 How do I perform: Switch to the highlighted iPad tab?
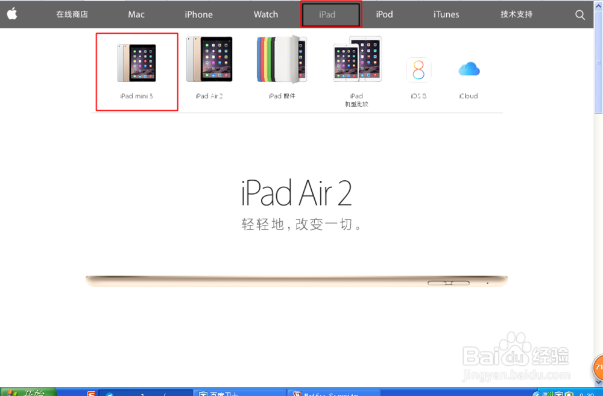[330, 14]
